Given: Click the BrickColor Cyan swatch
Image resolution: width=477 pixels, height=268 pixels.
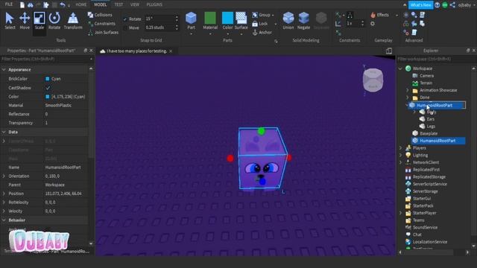Looking at the screenshot, I should [48, 79].
